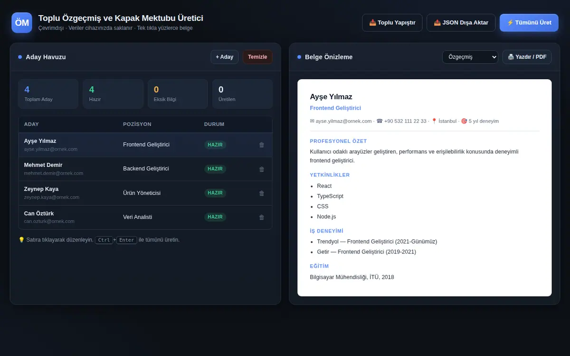This screenshot has height=356, width=570.
Task: Click the PROFESYONEL ÖZET section heading
Action: [338, 141]
